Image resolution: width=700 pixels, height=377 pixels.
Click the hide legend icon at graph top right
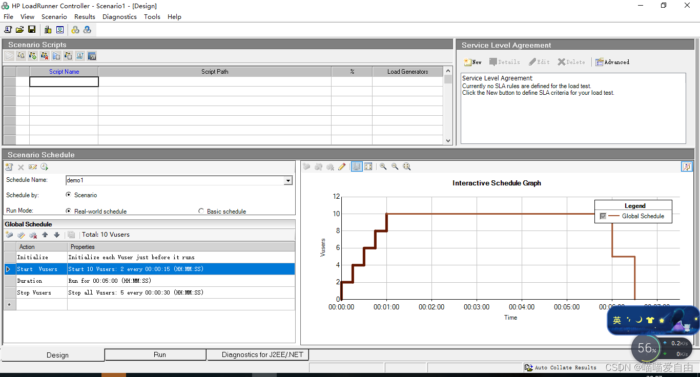click(687, 166)
